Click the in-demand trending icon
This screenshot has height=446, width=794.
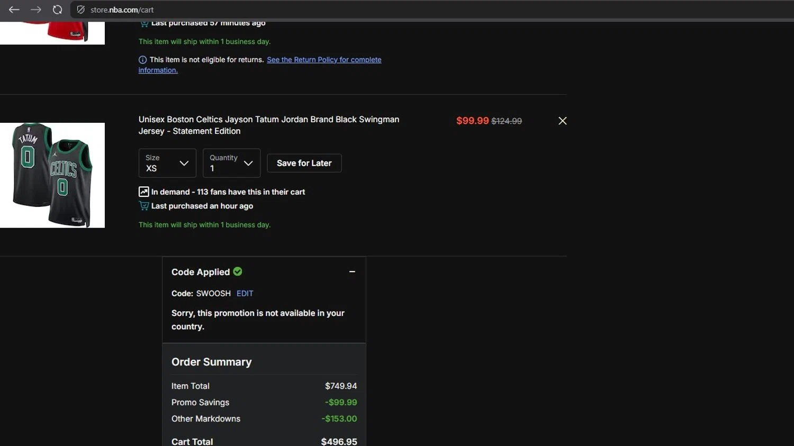[143, 192]
